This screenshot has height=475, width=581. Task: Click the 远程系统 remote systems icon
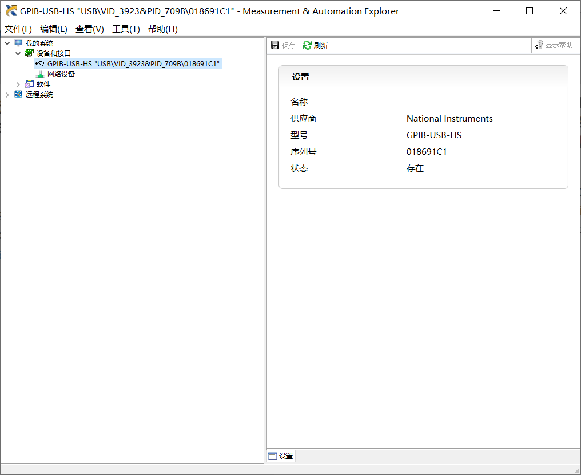[18, 94]
